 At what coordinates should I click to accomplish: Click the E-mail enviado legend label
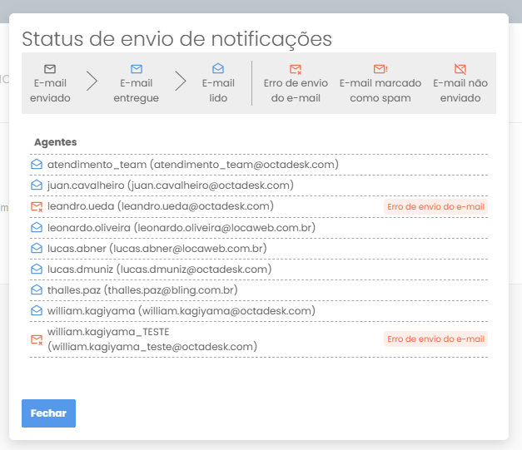click(x=50, y=91)
